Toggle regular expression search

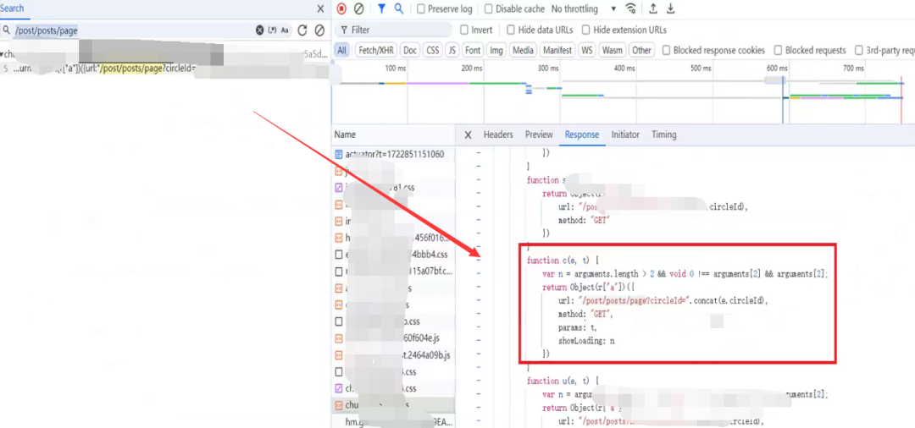tap(272, 30)
